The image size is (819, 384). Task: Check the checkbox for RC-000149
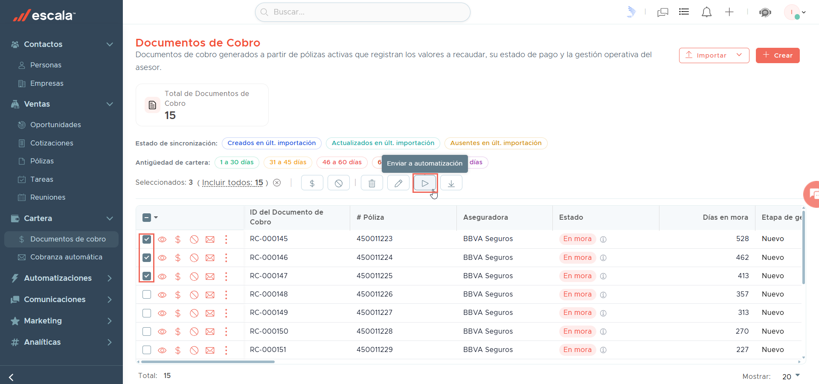(x=147, y=313)
